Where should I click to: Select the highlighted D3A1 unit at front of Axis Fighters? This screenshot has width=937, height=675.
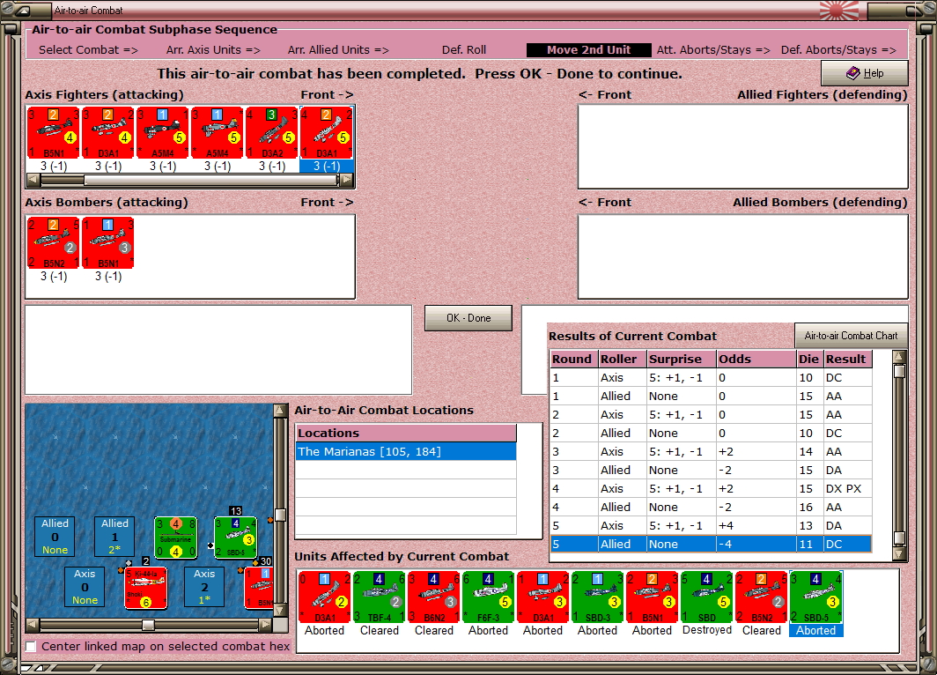click(326, 133)
